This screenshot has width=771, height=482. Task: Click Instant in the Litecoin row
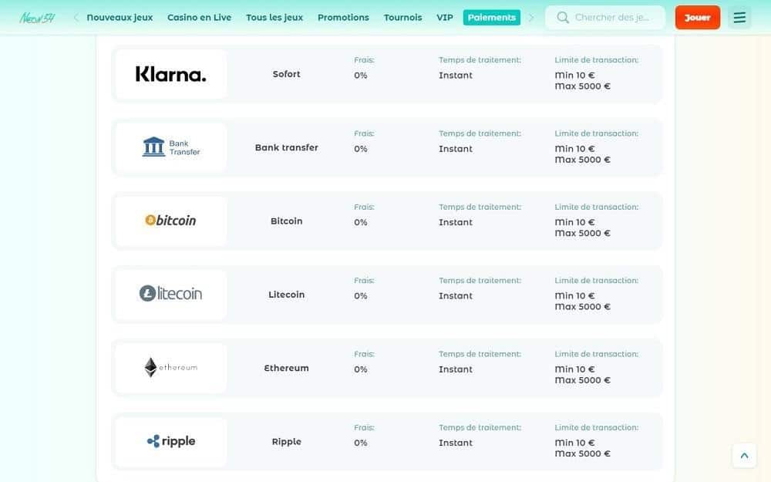click(456, 295)
